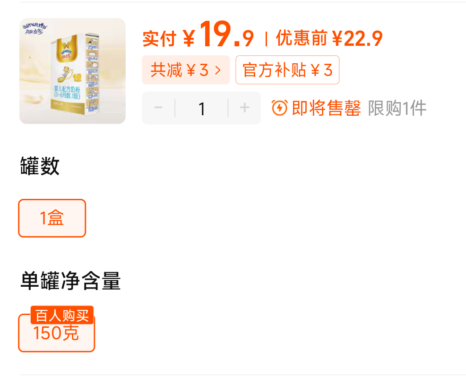Click the 即将售罄 almost sold out label

point(326,108)
